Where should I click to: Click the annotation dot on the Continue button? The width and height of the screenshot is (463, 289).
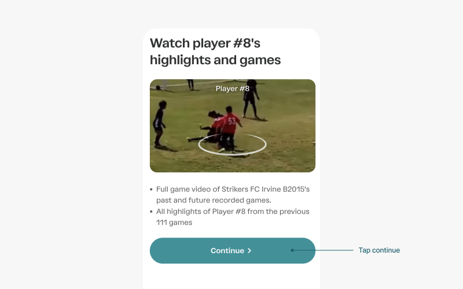[292, 250]
